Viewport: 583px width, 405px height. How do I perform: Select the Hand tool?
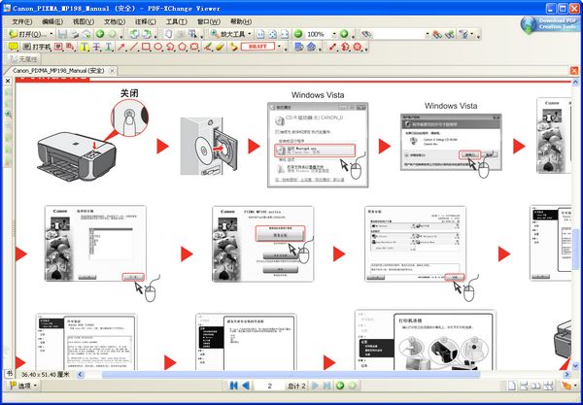168,34
